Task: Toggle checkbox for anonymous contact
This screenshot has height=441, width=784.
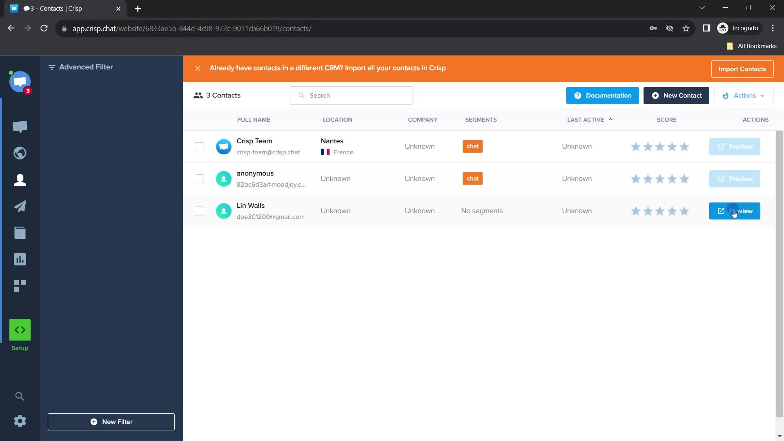Action: click(199, 178)
